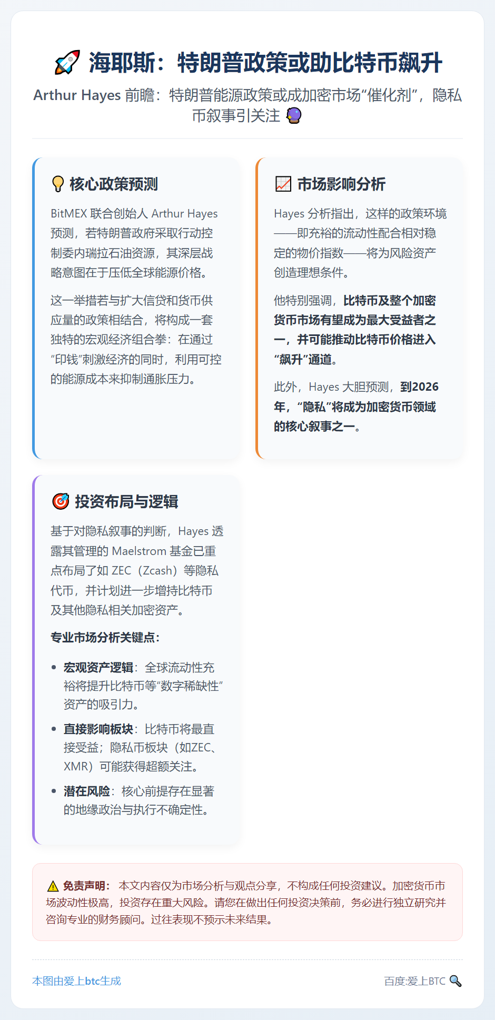Click the crystal ball emoji in subtitle
This screenshot has height=1020, width=495.
[x=294, y=115]
